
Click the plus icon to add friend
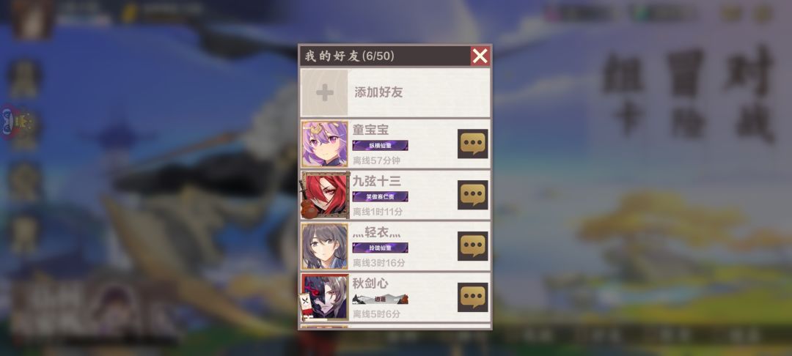click(x=324, y=93)
